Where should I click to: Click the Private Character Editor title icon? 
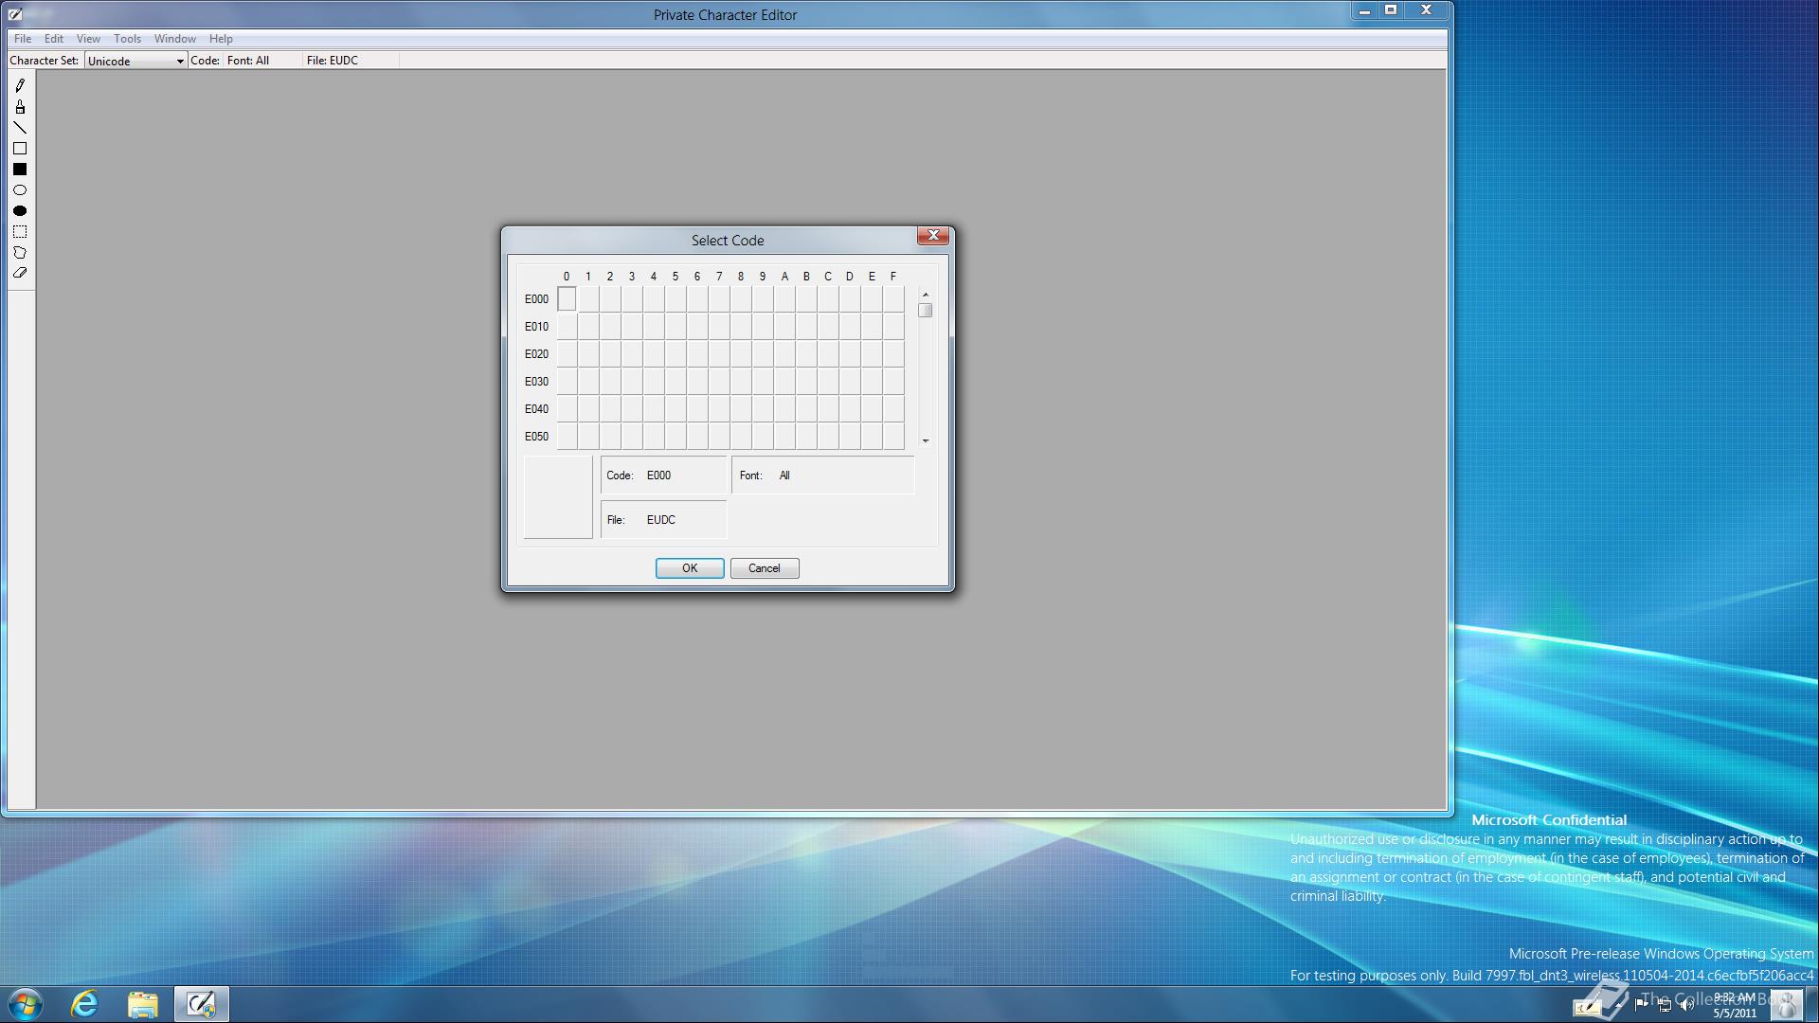tap(15, 14)
